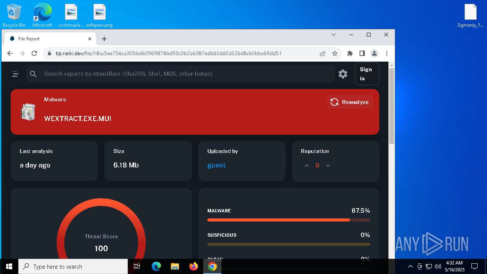
Task: Click the WEXTRACT.EXE.MUI file icon
Action: pyautogui.click(x=28, y=112)
